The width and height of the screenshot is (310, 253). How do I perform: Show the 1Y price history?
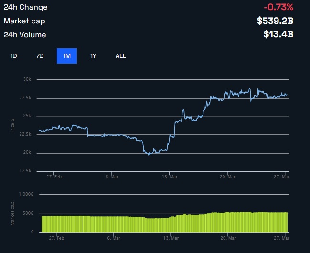point(93,56)
